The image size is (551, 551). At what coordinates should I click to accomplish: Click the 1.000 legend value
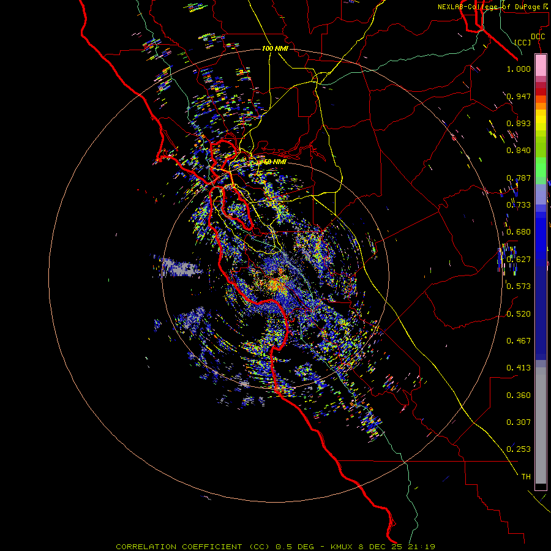(x=519, y=69)
